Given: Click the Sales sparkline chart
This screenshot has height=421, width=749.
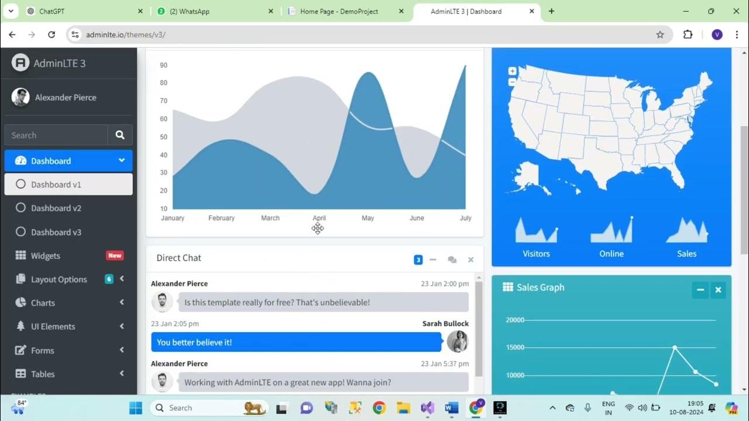Looking at the screenshot, I should [x=687, y=230].
